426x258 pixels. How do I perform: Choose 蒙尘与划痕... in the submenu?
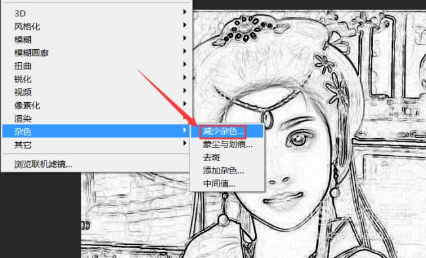[227, 145]
